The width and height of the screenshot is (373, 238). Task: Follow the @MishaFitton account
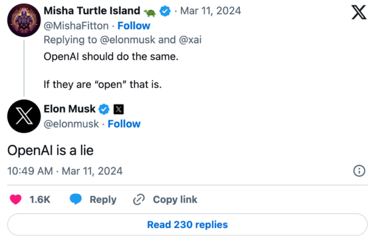point(134,25)
